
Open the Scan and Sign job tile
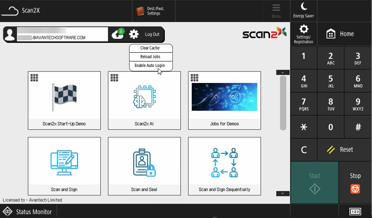64,166
